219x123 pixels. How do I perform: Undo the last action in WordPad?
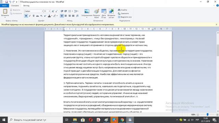click(x=10, y=2)
